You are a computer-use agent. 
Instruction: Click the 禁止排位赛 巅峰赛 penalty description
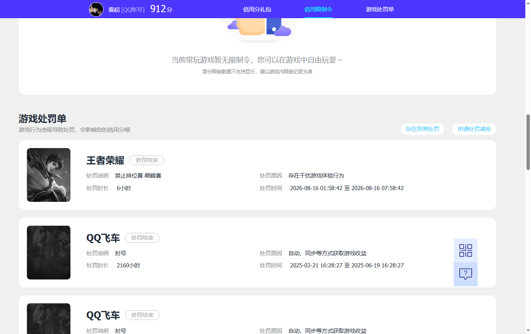click(138, 176)
